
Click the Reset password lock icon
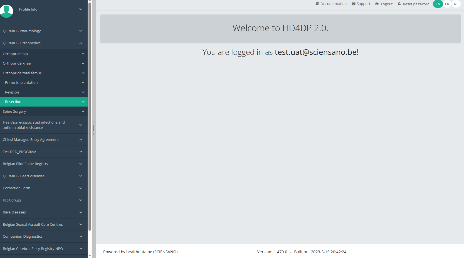(x=399, y=4)
